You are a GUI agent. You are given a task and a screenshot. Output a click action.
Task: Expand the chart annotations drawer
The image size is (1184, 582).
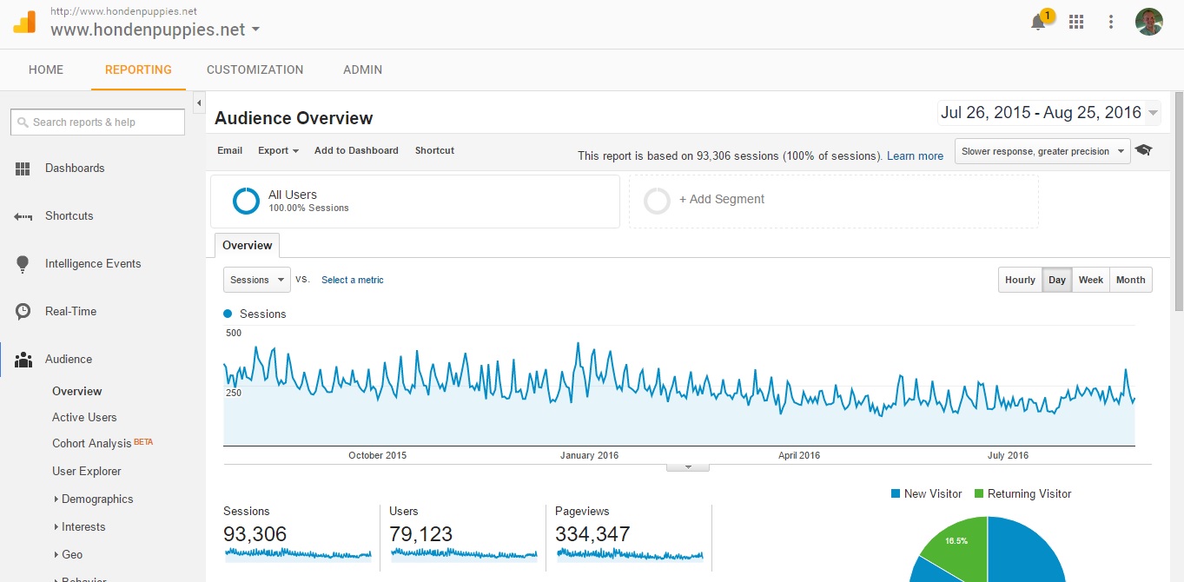point(688,466)
